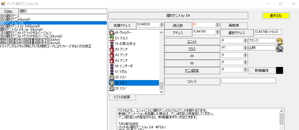Click the unit list scroll down arrow

(x=161, y=92)
